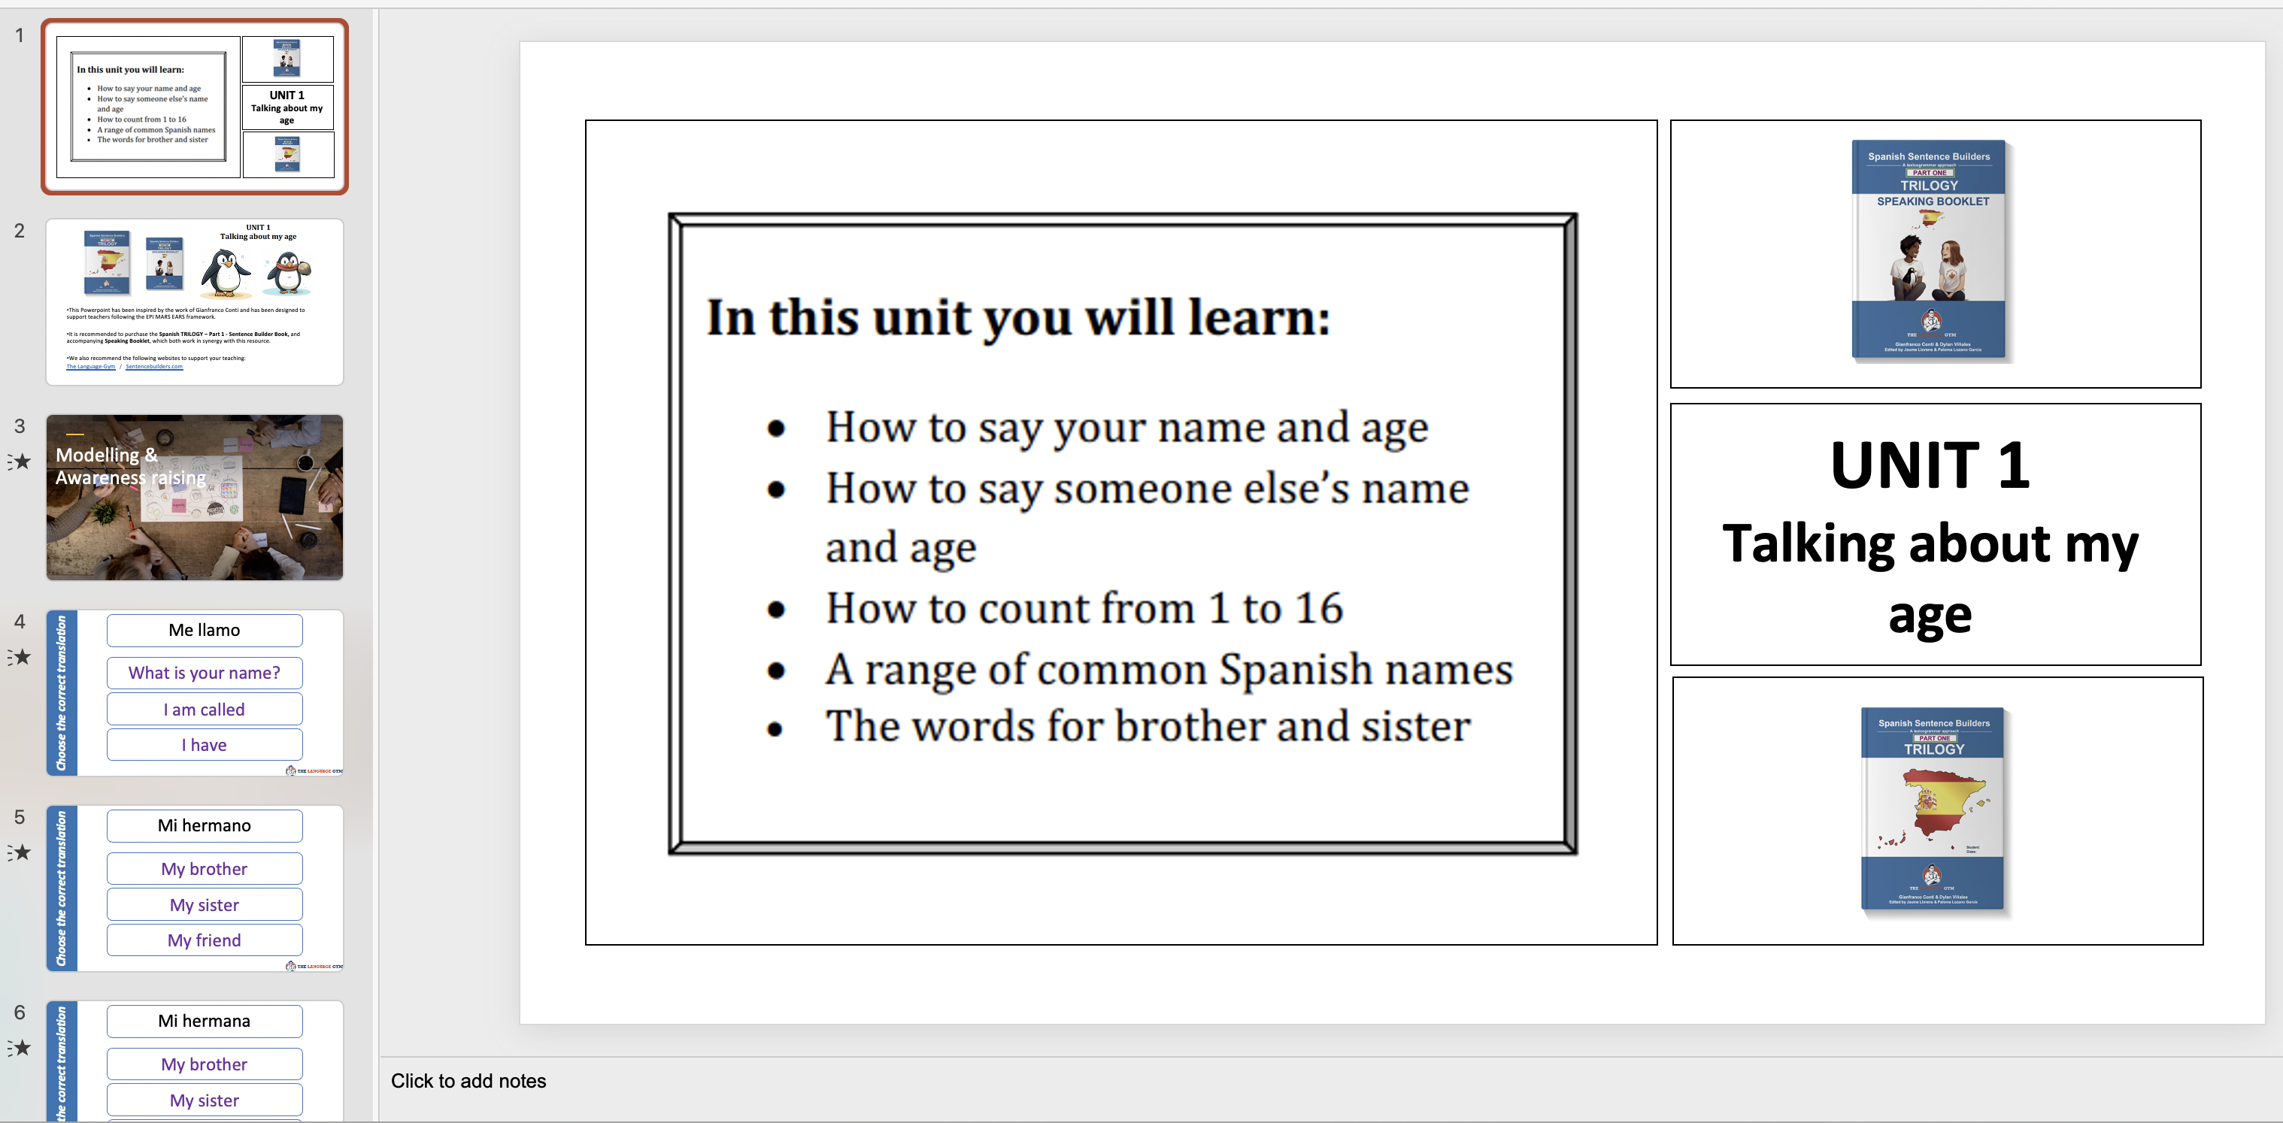Select the Mi hermana slide thumbnail
Viewport: 2283px width, 1123px height.
[x=194, y=1063]
